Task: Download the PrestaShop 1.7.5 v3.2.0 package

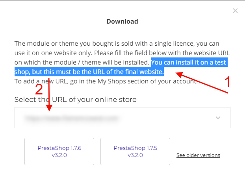Action: coord(135,151)
